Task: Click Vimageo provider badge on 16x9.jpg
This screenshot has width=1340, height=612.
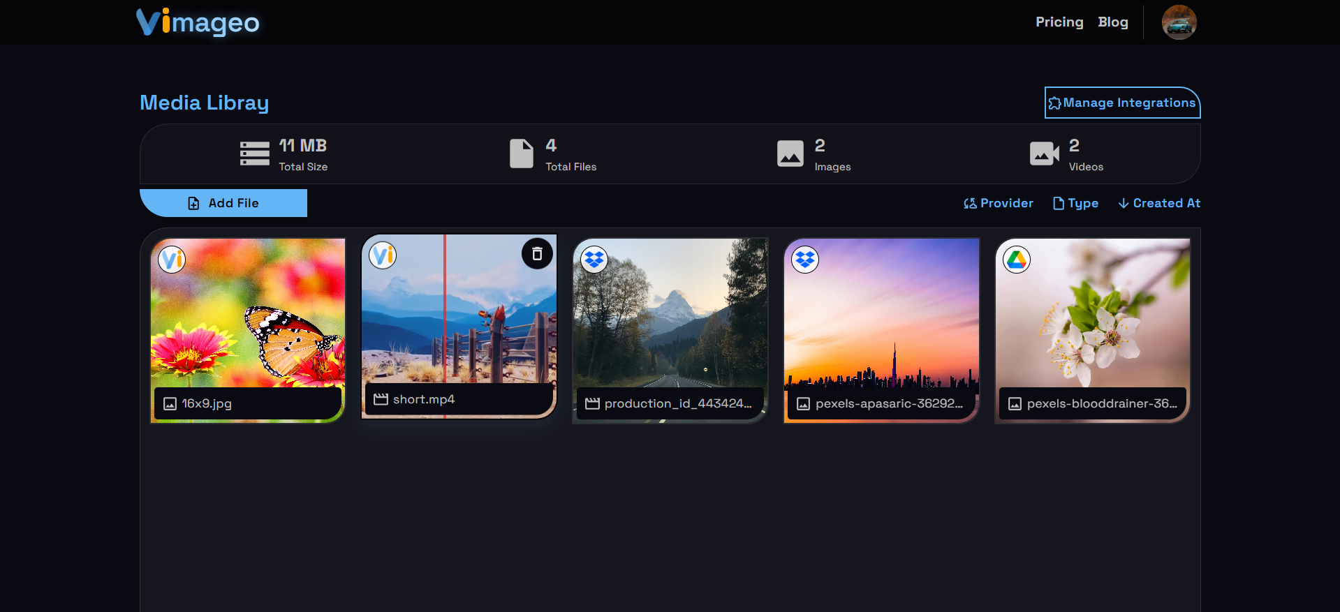Action: coord(172,260)
